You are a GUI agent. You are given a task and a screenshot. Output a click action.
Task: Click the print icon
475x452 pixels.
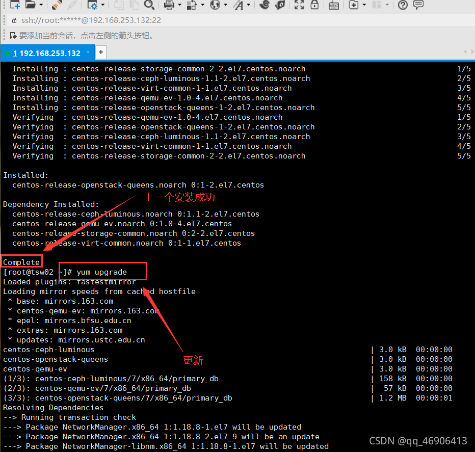click(x=169, y=5)
